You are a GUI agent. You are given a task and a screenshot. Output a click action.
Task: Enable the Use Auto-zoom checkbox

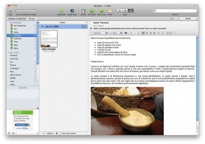pyautogui.click(x=60, y=133)
